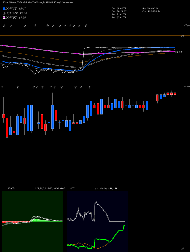190x252 pixels.
Task: Click the 'Avg V: 0.015 M' volume text
Action: coord(150,8)
